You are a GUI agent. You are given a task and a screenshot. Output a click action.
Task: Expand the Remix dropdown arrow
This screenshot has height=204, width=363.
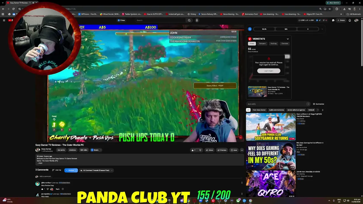pos(101,150)
